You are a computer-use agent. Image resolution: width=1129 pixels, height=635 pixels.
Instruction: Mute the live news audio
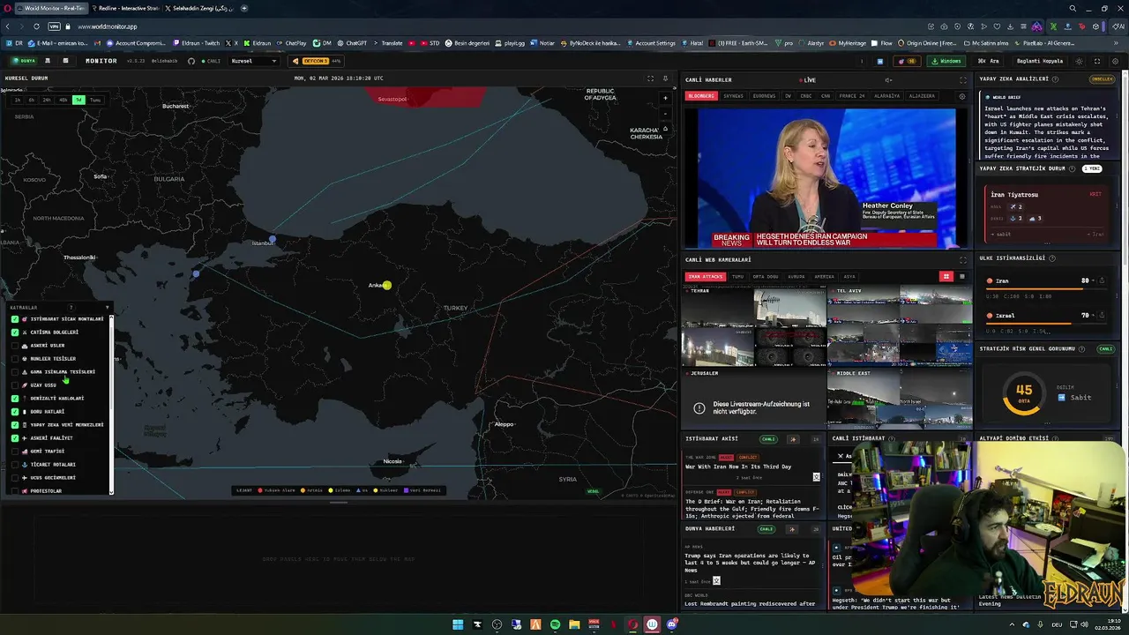tap(888, 80)
